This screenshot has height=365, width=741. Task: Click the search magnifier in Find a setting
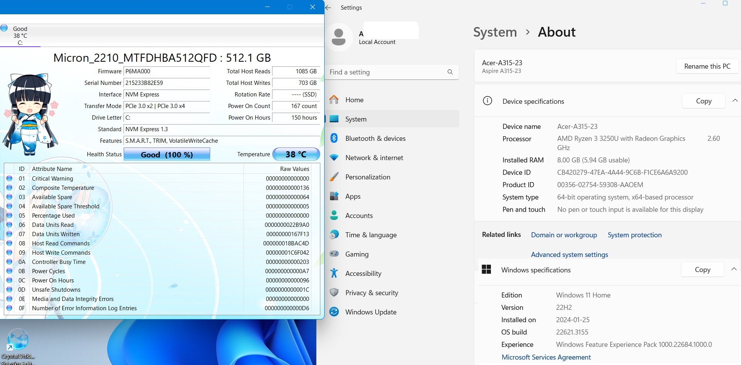(x=450, y=72)
